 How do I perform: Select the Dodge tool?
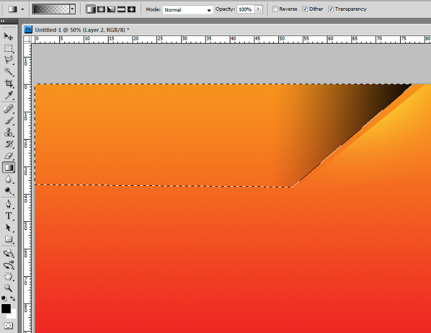[x=8, y=191]
